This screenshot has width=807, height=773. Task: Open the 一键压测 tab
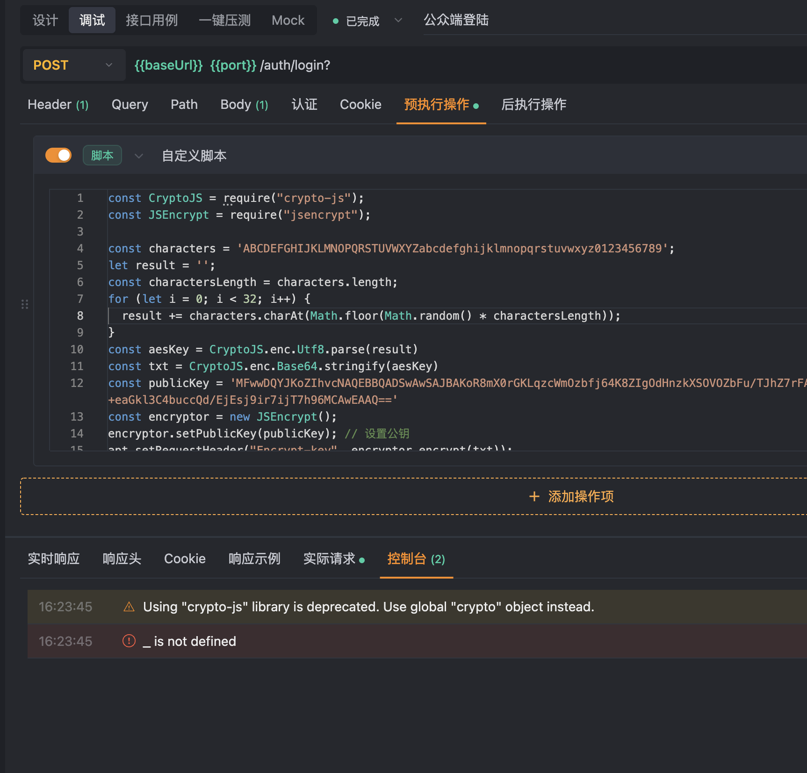coord(225,21)
